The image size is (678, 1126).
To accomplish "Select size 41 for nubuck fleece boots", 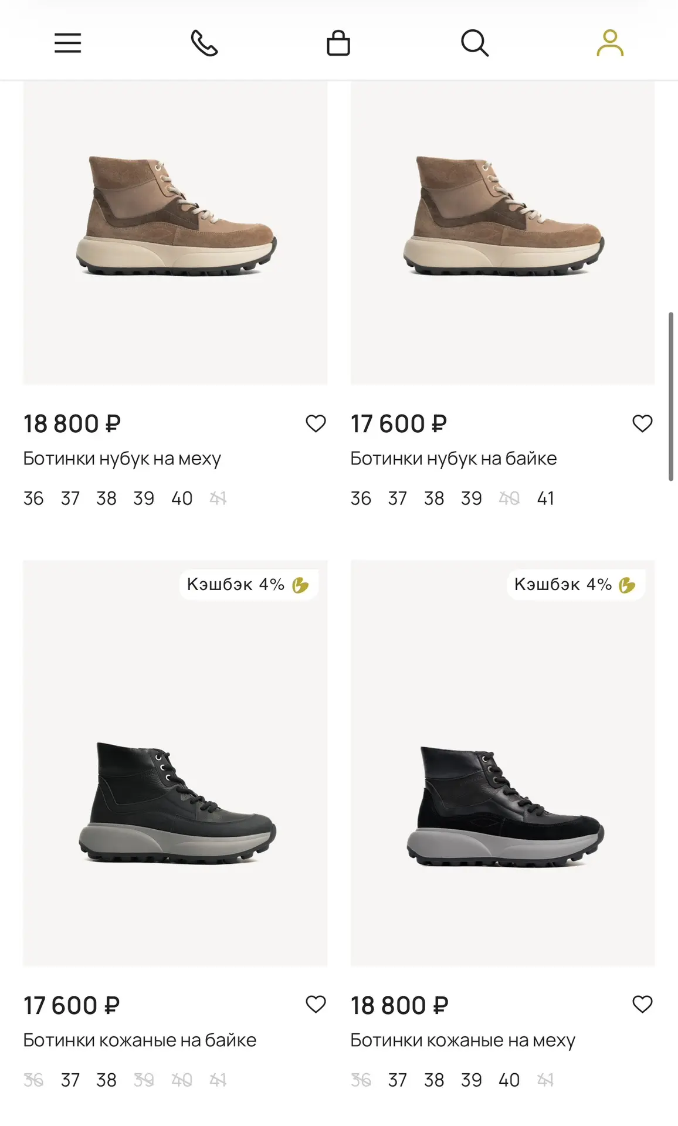I will tap(545, 498).
